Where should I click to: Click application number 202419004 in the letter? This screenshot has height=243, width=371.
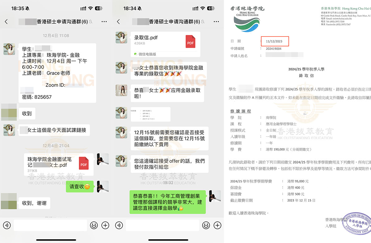[x=274, y=49]
